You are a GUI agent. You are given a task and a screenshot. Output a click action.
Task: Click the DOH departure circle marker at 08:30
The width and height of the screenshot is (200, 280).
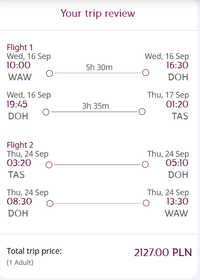click(50, 204)
